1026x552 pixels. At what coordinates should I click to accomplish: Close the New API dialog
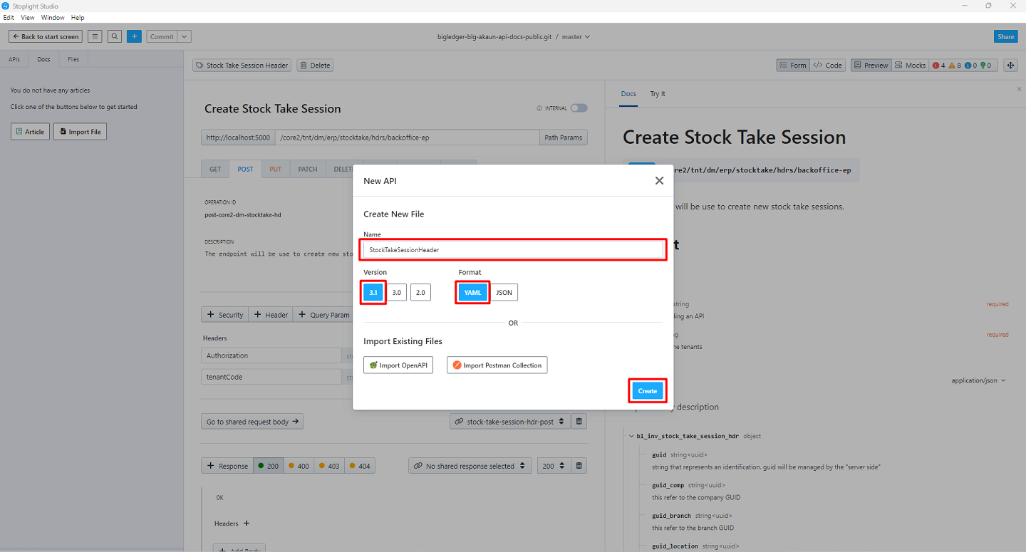[659, 181]
